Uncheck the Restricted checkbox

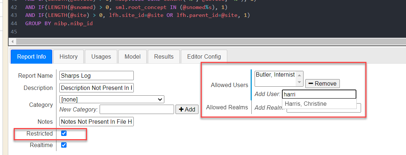tap(64, 133)
